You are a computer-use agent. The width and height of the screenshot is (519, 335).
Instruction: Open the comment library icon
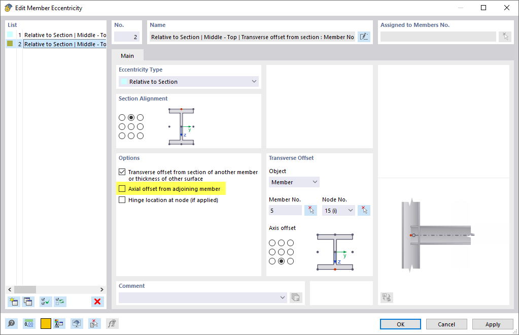click(x=296, y=297)
